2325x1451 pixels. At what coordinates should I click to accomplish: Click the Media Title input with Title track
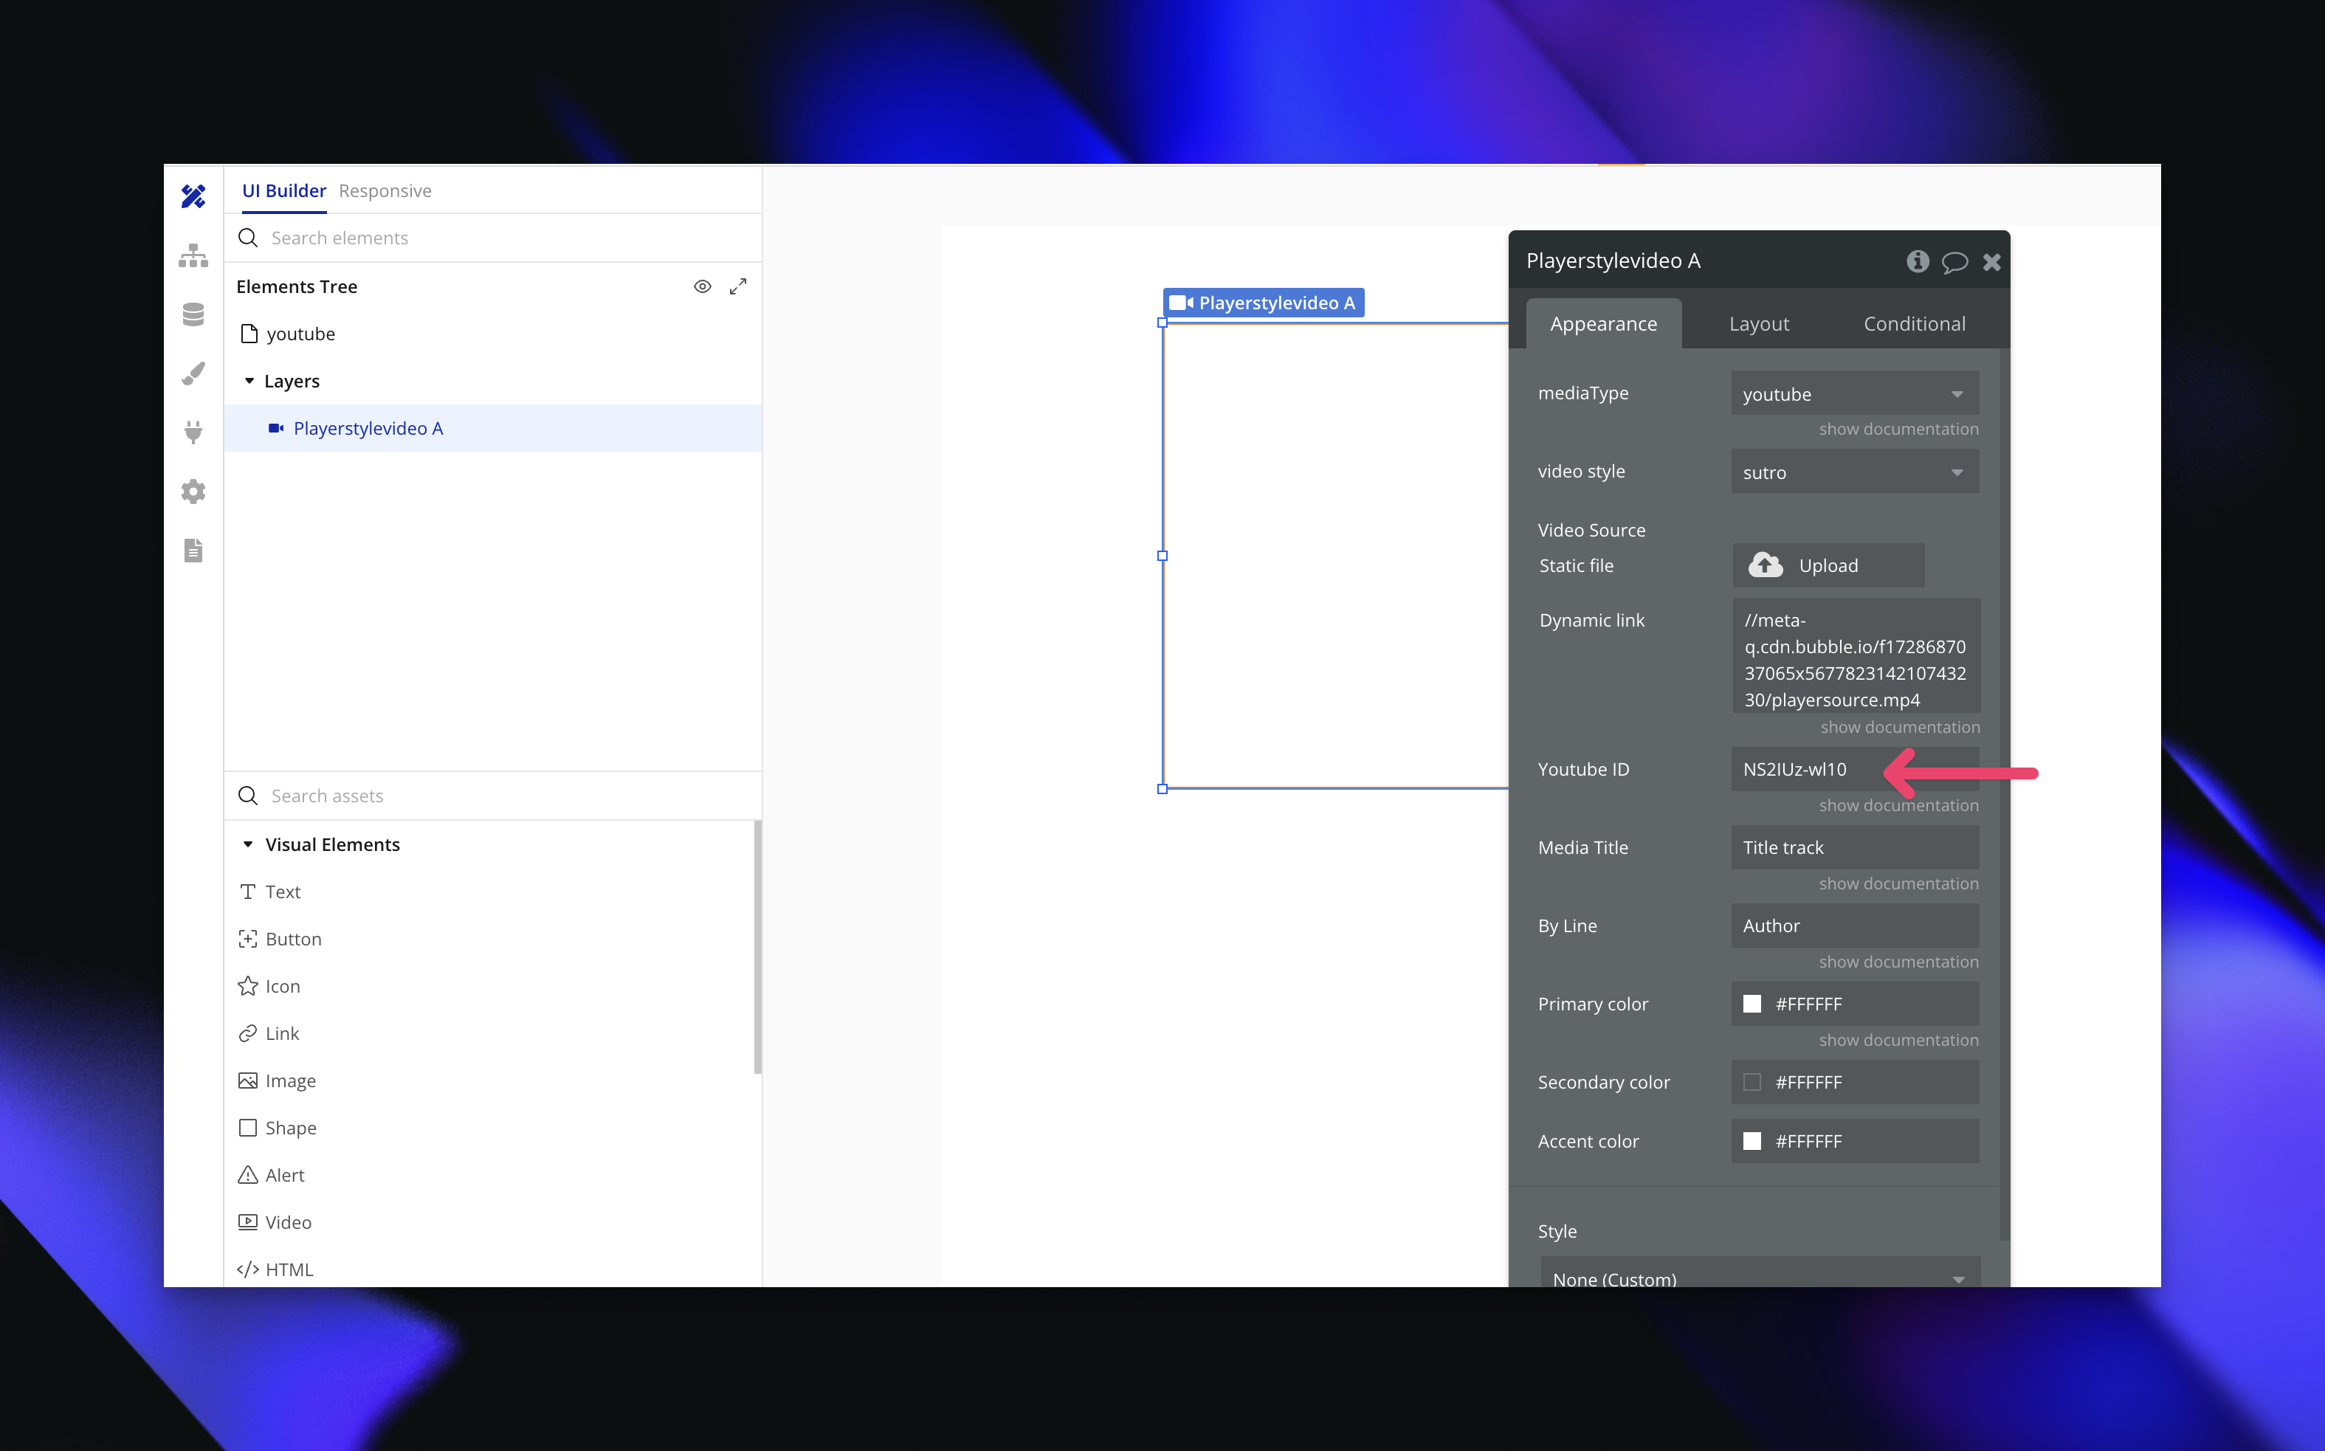coord(1855,847)
